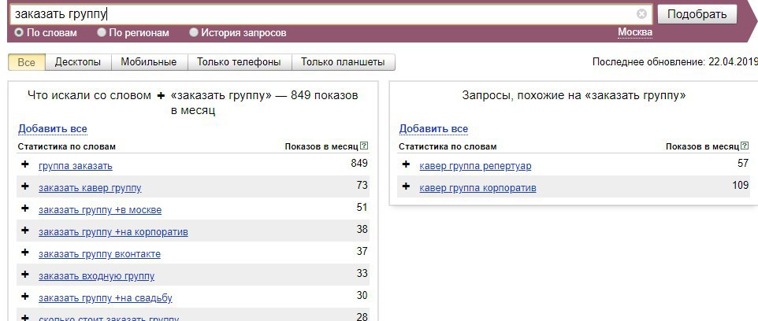Open 'заказать группу вконтакте' link

click(99, 254)
